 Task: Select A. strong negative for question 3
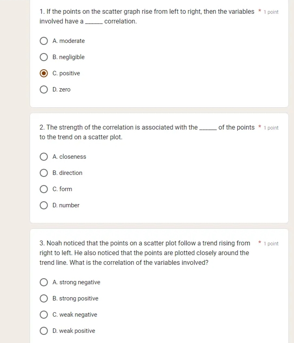44,282
